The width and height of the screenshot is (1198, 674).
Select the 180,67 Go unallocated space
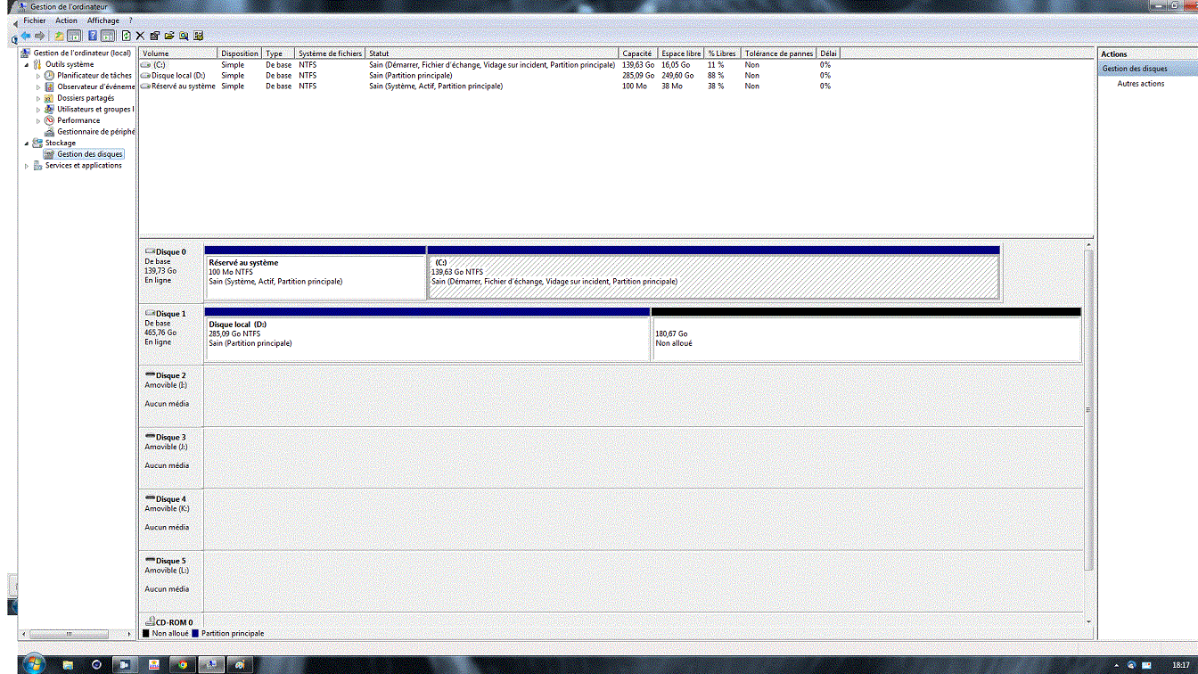[866, 339]
